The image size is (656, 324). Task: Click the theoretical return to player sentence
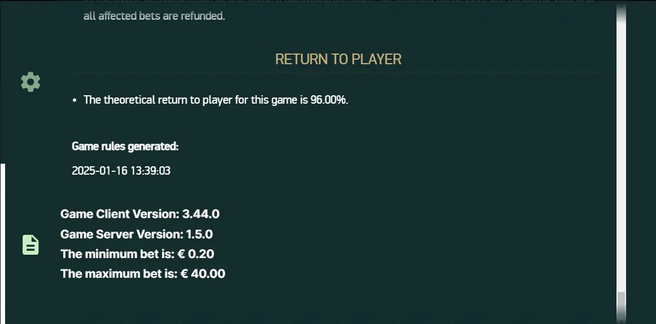[x=216, y=100]
